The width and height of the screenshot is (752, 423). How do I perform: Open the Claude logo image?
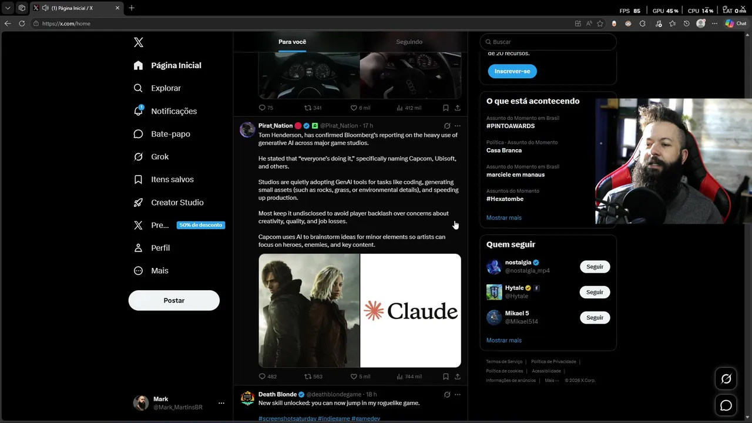[411, 311]
